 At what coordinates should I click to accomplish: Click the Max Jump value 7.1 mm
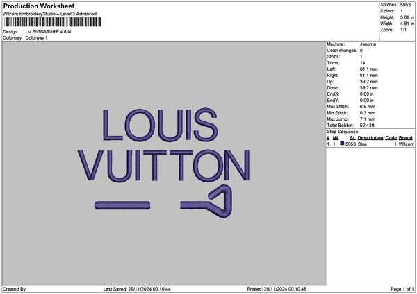368,119
